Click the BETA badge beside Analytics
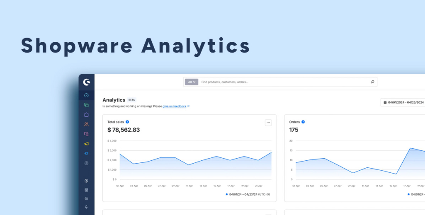 coord(132,100)
